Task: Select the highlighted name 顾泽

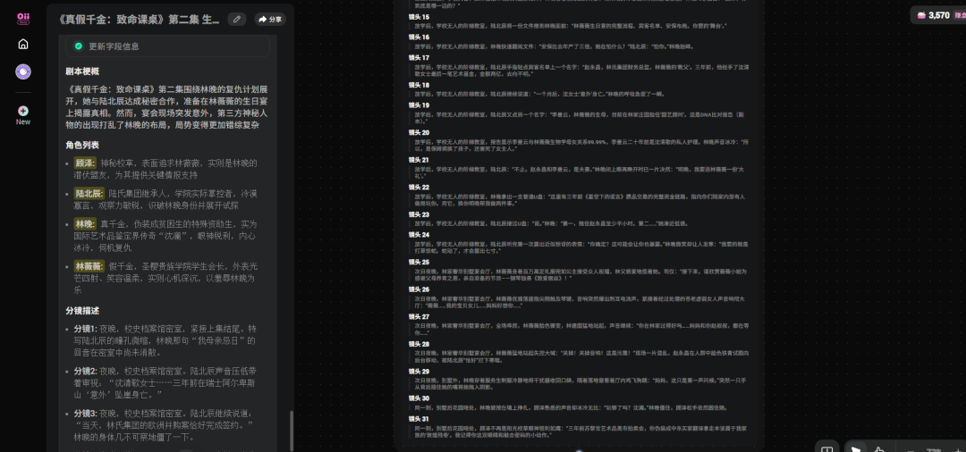Action: 84,163
